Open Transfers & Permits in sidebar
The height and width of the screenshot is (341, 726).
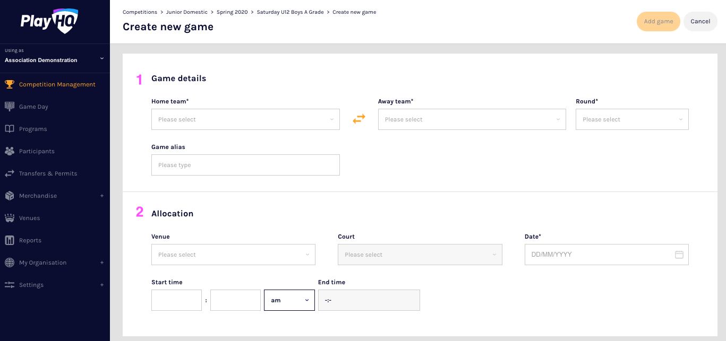point(48,173)
